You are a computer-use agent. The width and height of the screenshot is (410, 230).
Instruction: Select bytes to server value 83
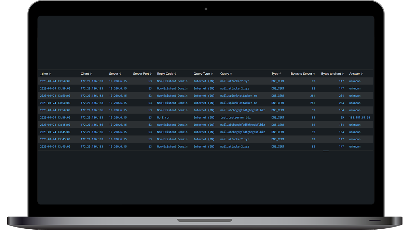[x=313, y=118]
